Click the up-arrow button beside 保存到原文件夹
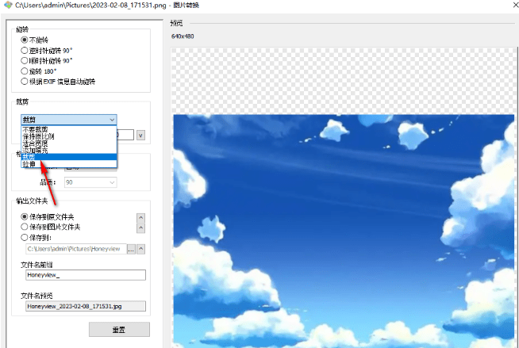This screenshot has height=348, width=519. point(141,218)
